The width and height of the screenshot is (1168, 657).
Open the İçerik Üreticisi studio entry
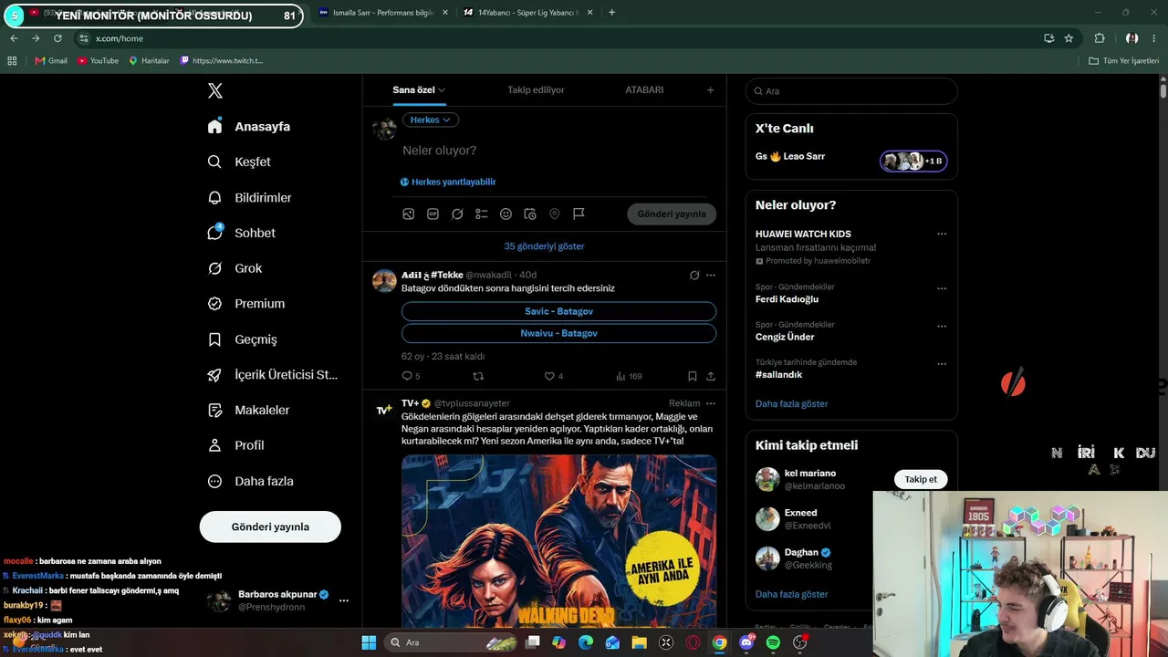point(272,375)
